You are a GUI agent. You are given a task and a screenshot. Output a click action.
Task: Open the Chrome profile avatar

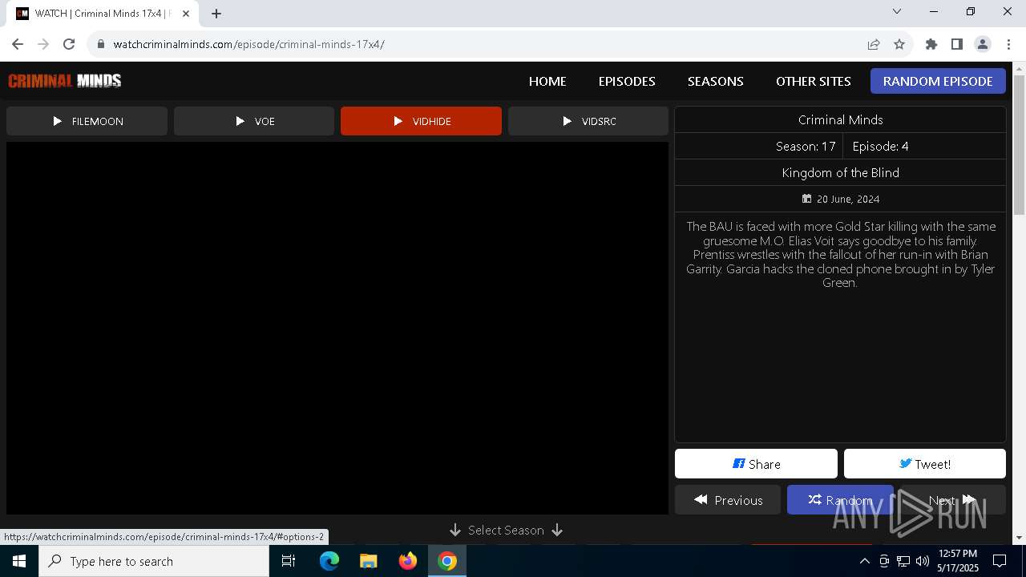click(x=983, y=44)
